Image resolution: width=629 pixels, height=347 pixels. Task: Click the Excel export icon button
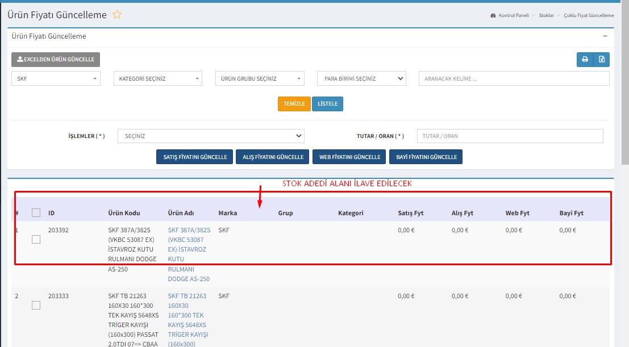tap(602, 60)
